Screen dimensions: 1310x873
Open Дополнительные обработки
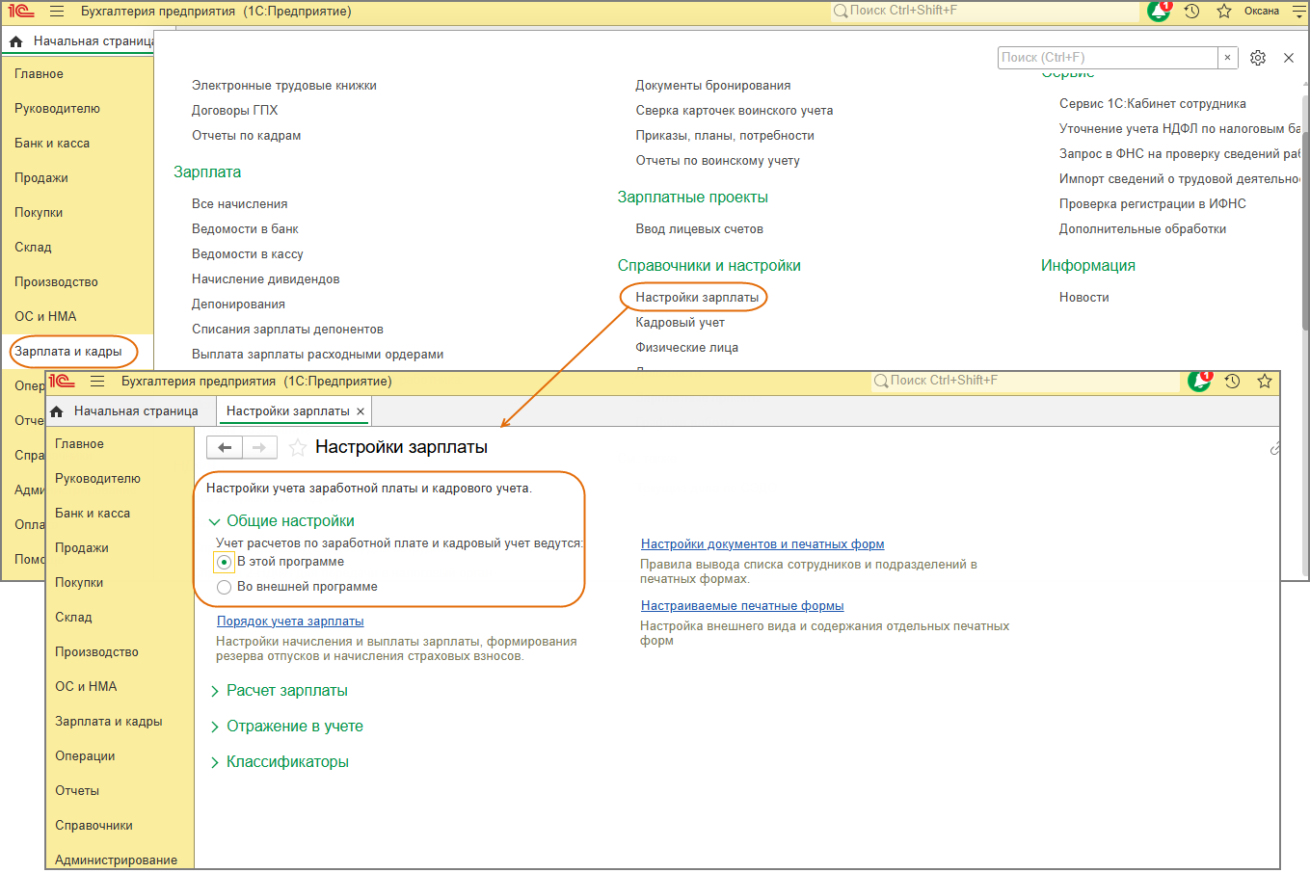[1142, 229]
